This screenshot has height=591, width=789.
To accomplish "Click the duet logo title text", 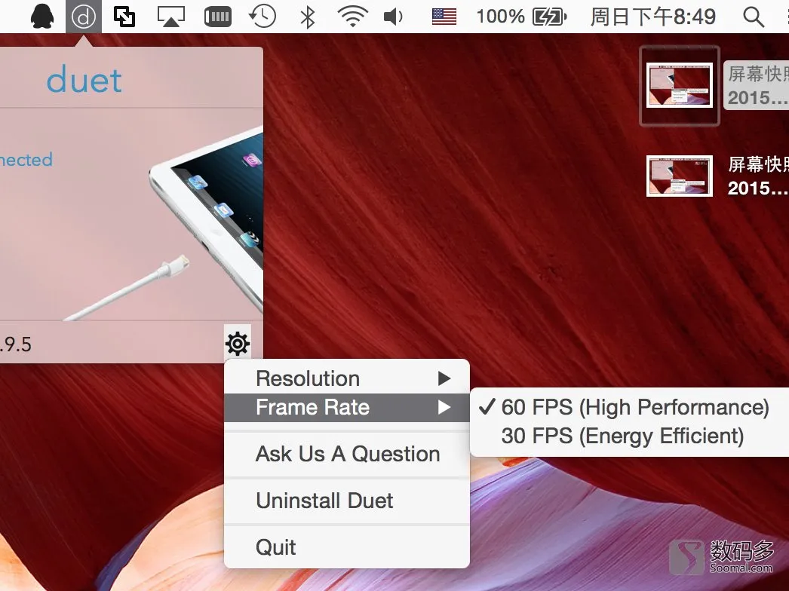I will pos(84,79).
